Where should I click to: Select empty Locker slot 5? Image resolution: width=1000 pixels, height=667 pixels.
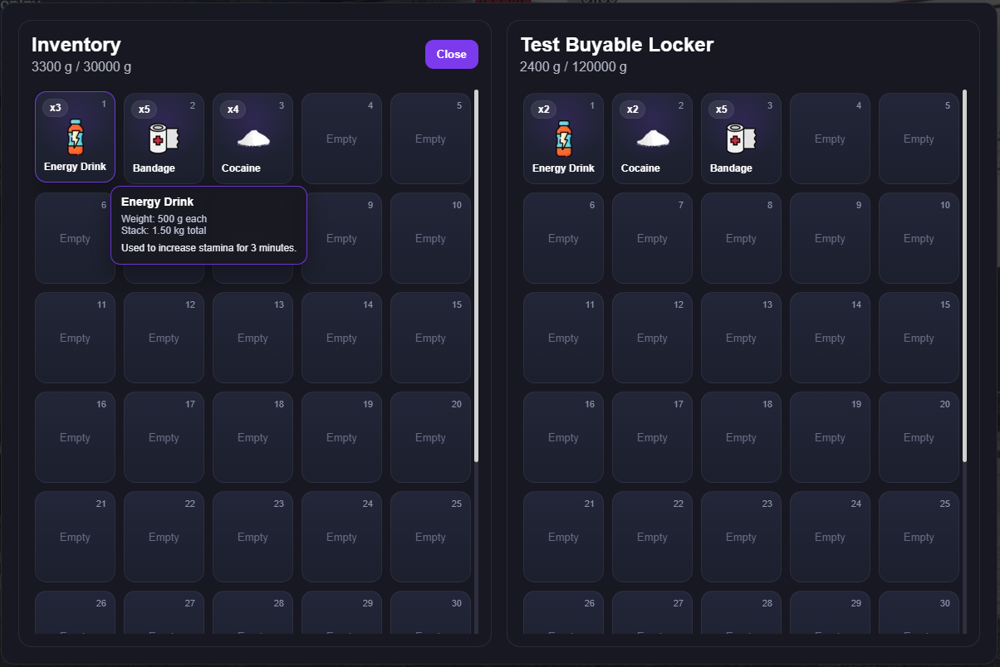[x=919, y=139]
